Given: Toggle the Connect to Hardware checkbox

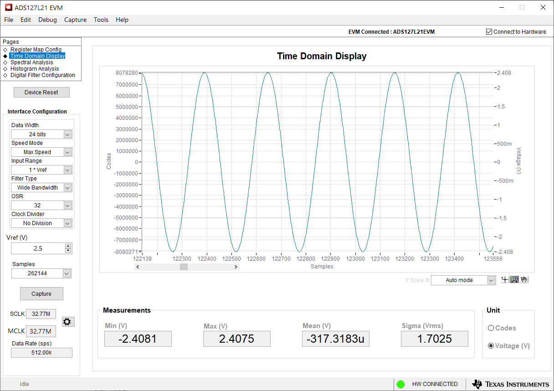Looking at the screenshot, I should point(489,32).
